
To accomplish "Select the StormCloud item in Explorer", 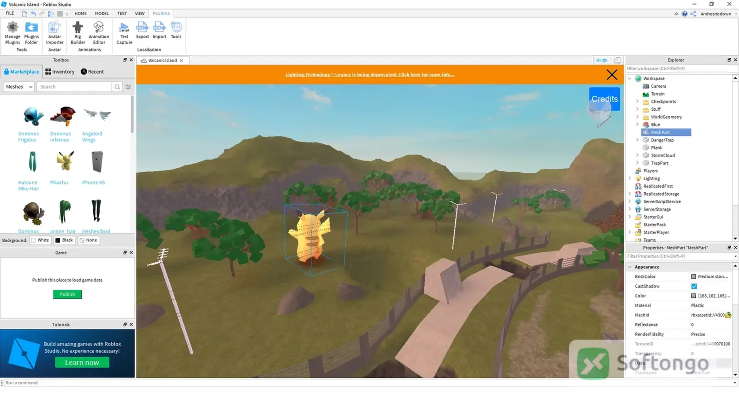I will [663, 155].
